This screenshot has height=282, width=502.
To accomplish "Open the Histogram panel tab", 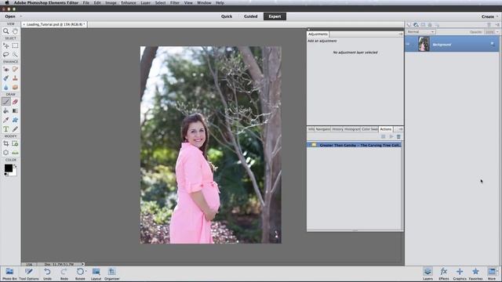I will pos(352,129).
